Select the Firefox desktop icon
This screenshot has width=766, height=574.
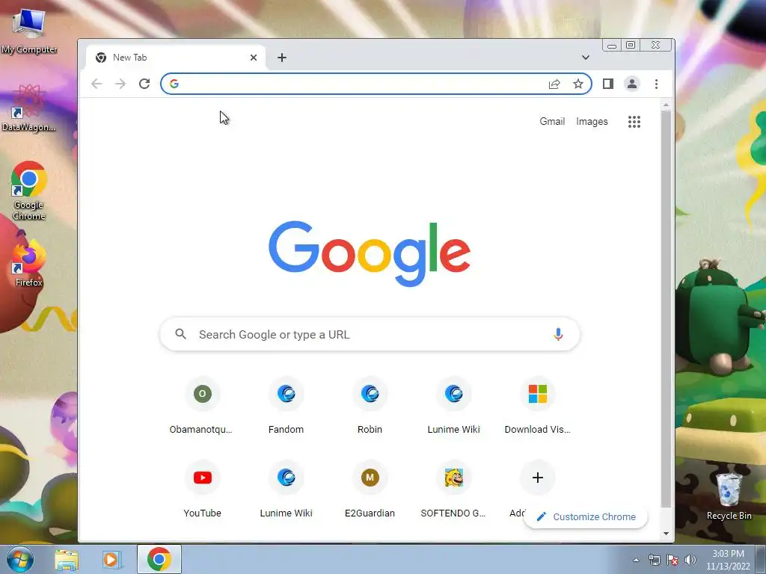tap(29, 262)
